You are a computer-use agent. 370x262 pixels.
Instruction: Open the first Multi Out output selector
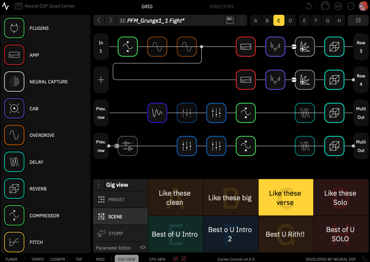[361, 113]
